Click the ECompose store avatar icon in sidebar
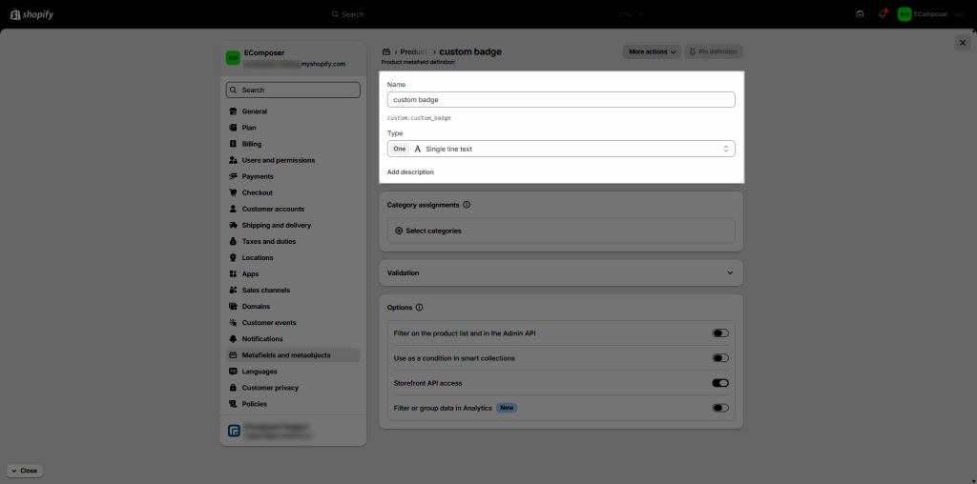Viewport: 977px width, 484px height. [233, 58]
